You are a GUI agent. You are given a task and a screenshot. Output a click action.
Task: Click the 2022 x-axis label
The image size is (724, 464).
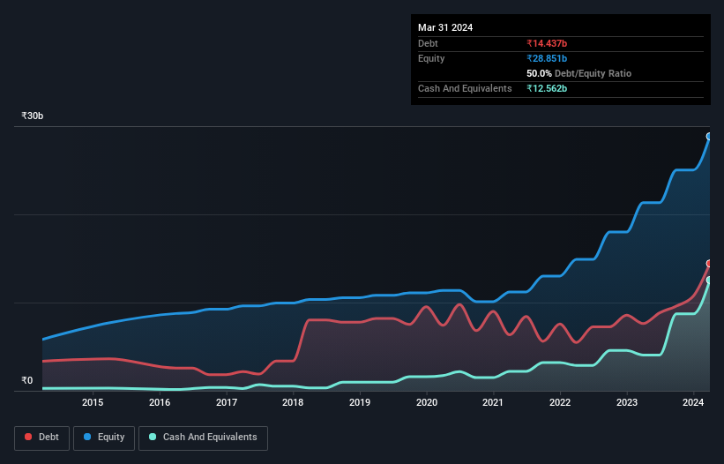[560, 402]
